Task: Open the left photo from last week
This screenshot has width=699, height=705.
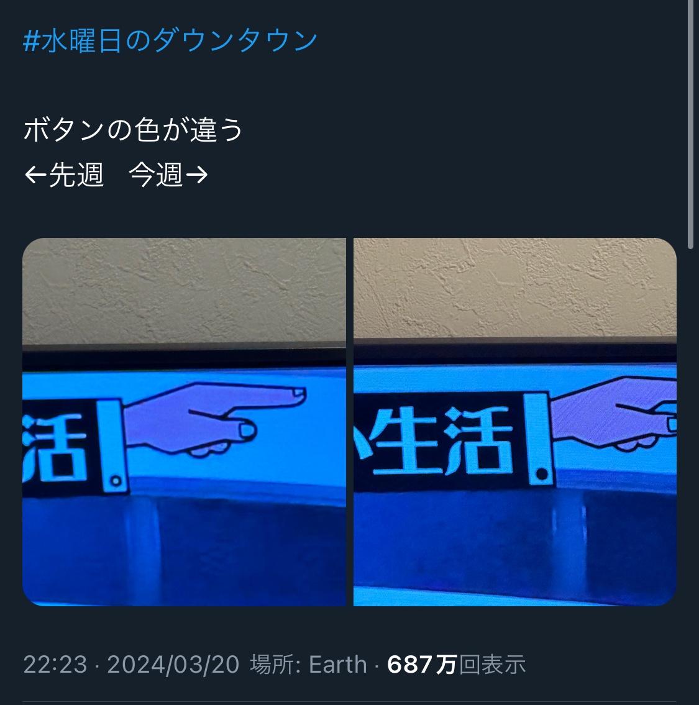Action: pyautogui.click(x=184, y=422)
